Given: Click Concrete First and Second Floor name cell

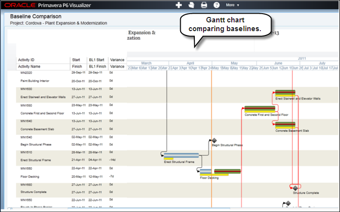Looking at the screenshot, I should click(x=42, y=113).
